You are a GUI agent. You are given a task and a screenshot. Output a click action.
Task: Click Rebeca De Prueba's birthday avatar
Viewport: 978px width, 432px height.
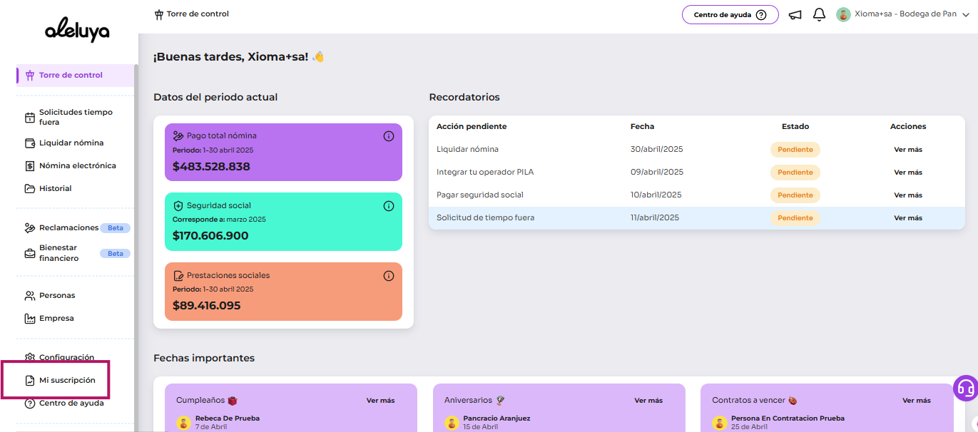pos(183,423)
